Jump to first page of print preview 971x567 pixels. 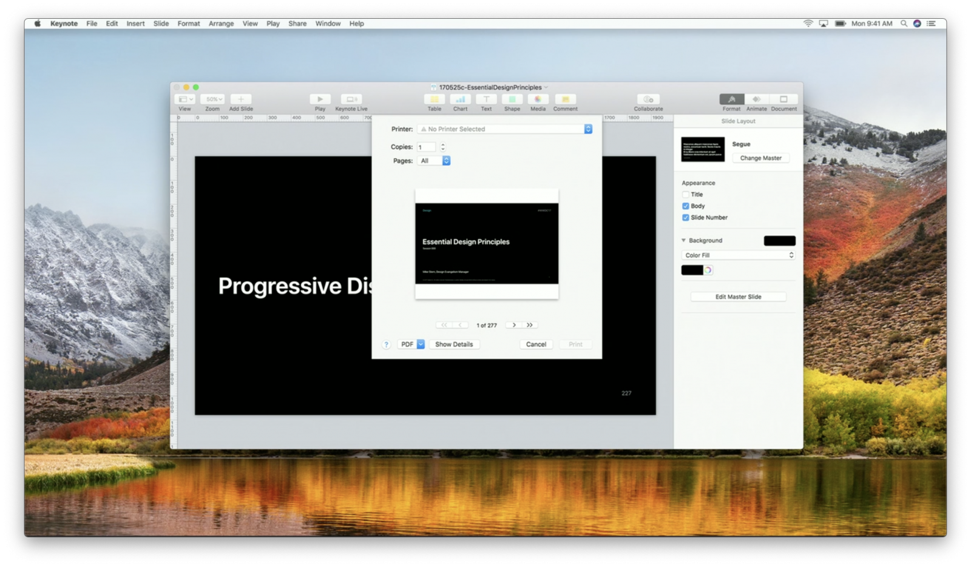[x=444, y=325]
